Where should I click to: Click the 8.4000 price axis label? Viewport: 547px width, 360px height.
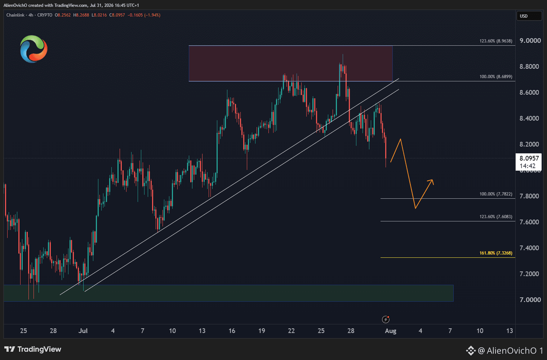[x=530, y=118]
